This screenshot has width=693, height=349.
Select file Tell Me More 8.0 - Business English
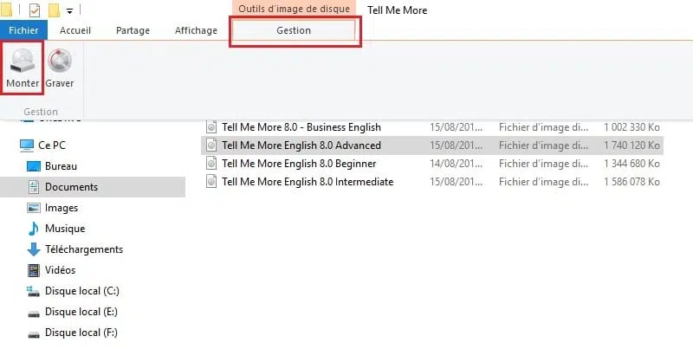(301, 127)
